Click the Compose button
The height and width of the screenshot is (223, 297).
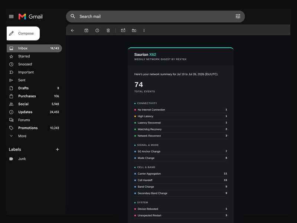click(x=23, y=33)
